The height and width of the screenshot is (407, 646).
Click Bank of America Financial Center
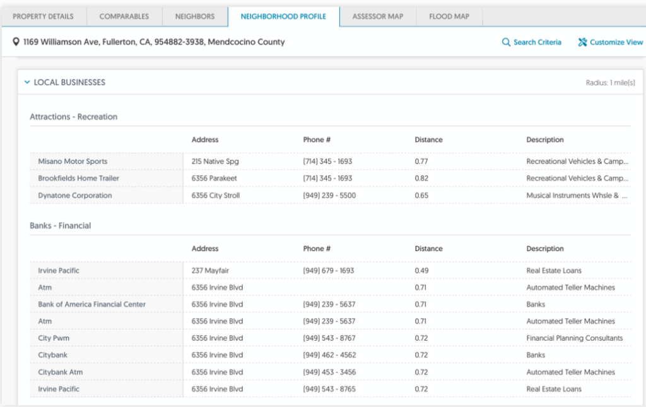pos(91,304)
